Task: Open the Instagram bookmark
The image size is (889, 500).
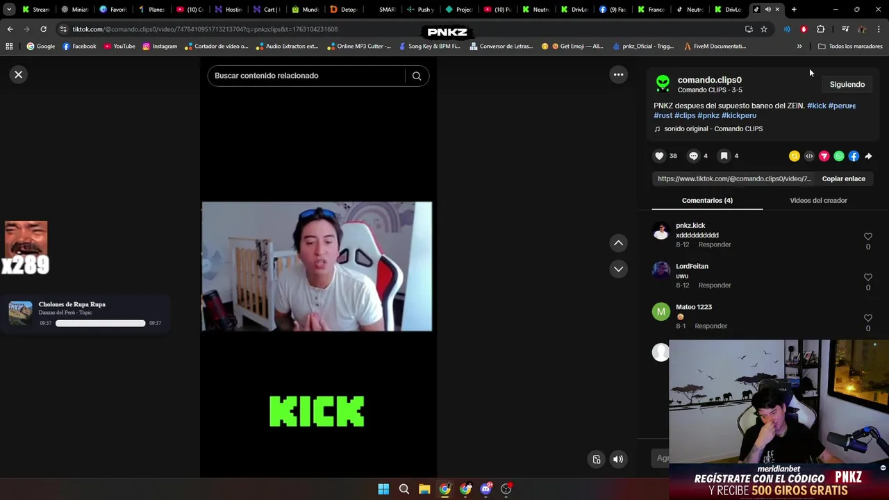Action: [159, 47]
